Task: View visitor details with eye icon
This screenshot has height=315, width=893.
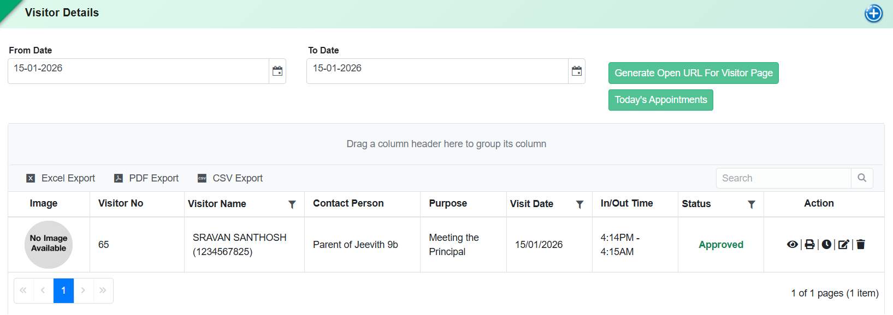Action: 792,244
